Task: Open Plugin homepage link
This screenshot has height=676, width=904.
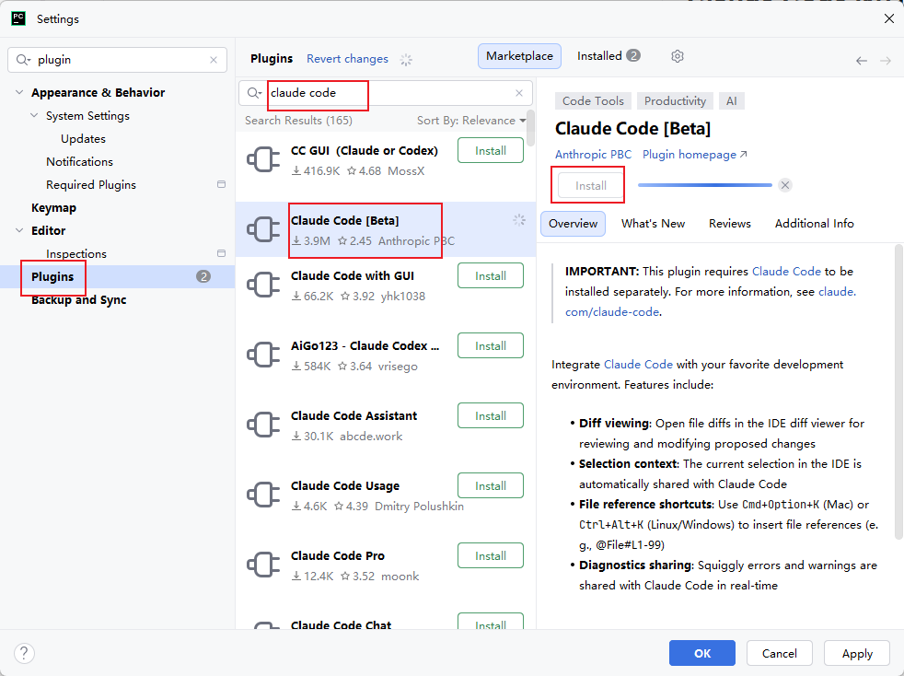Action: click(694, 155)
